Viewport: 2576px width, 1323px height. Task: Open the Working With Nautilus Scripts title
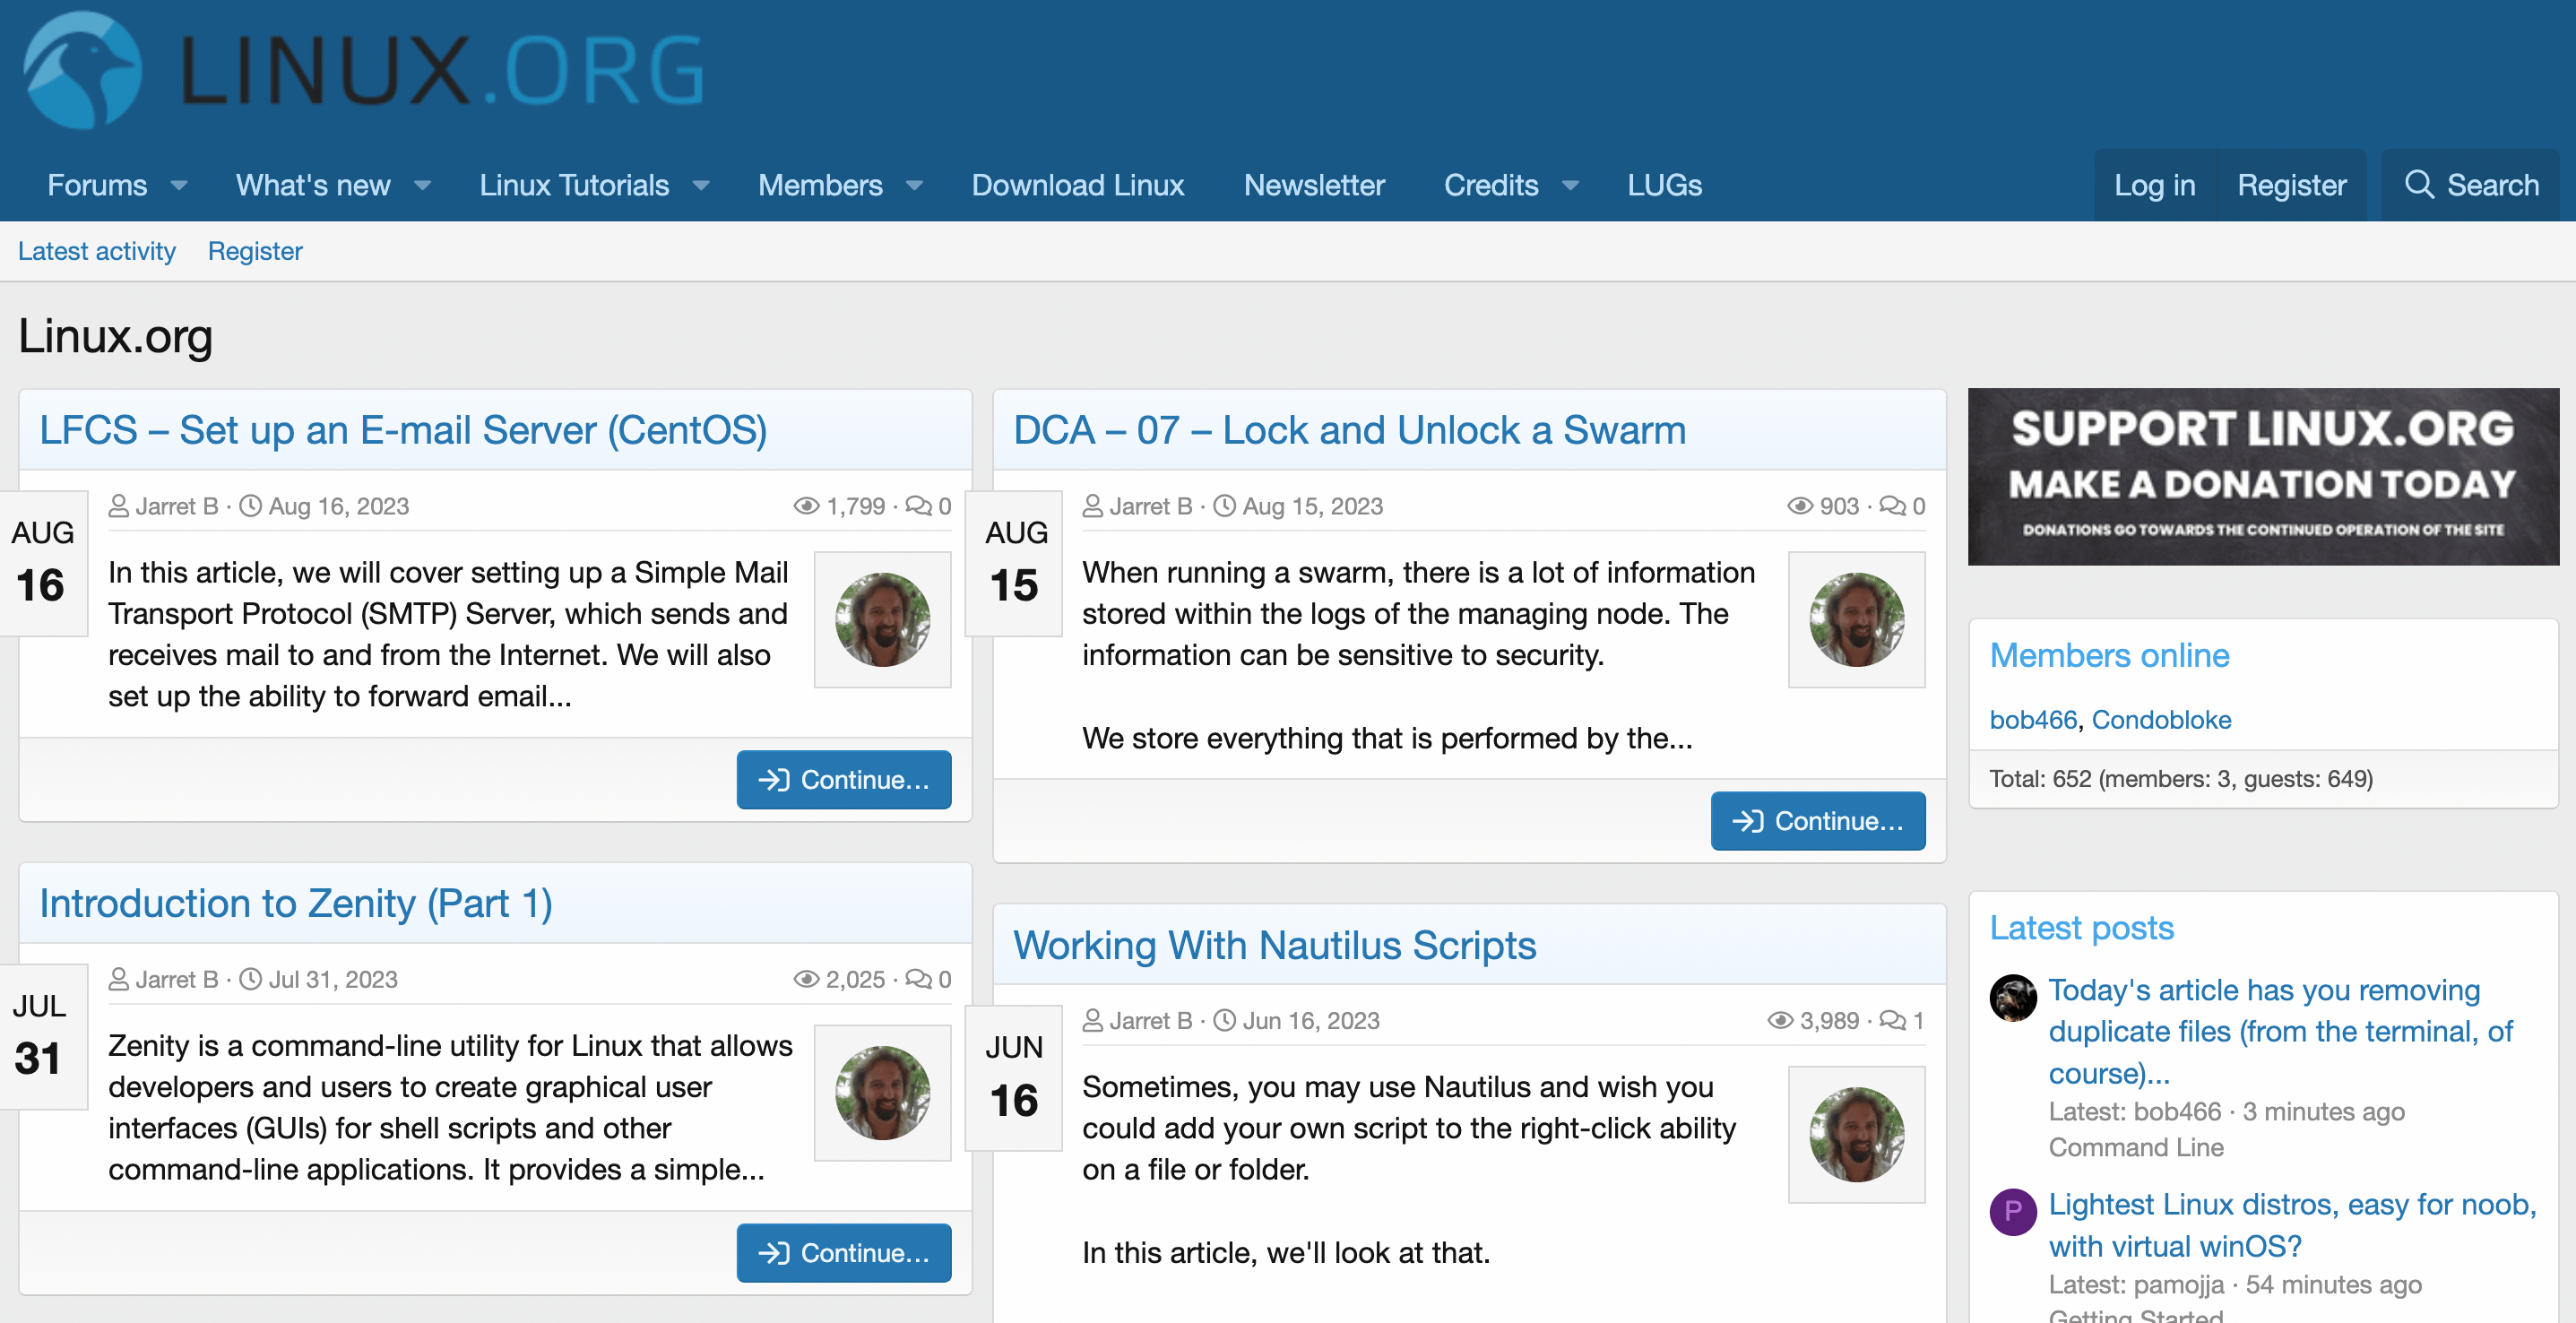1274,945
